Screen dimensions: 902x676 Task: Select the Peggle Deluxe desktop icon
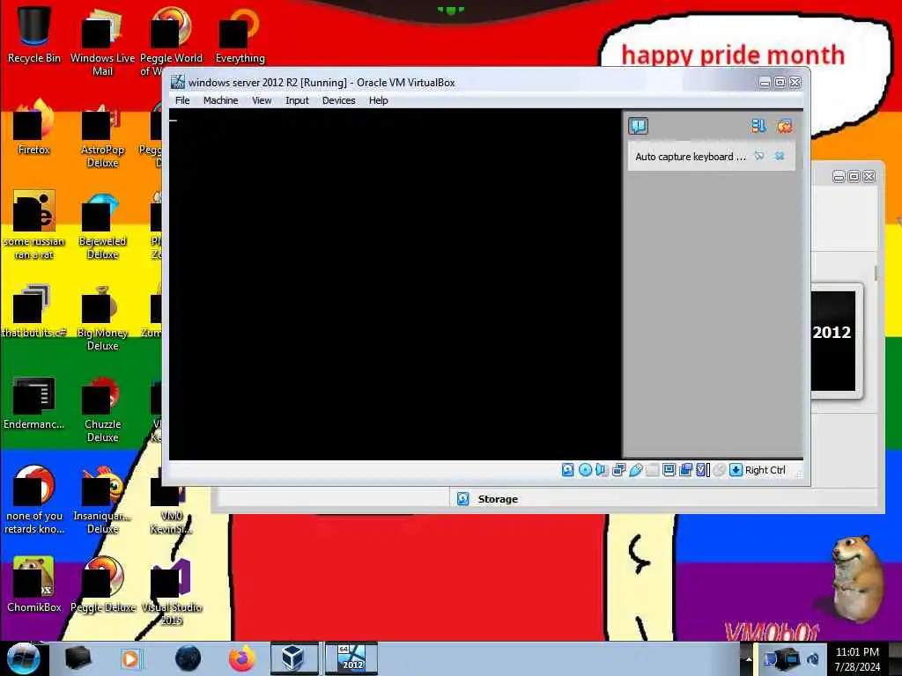[x=102, y=584]
